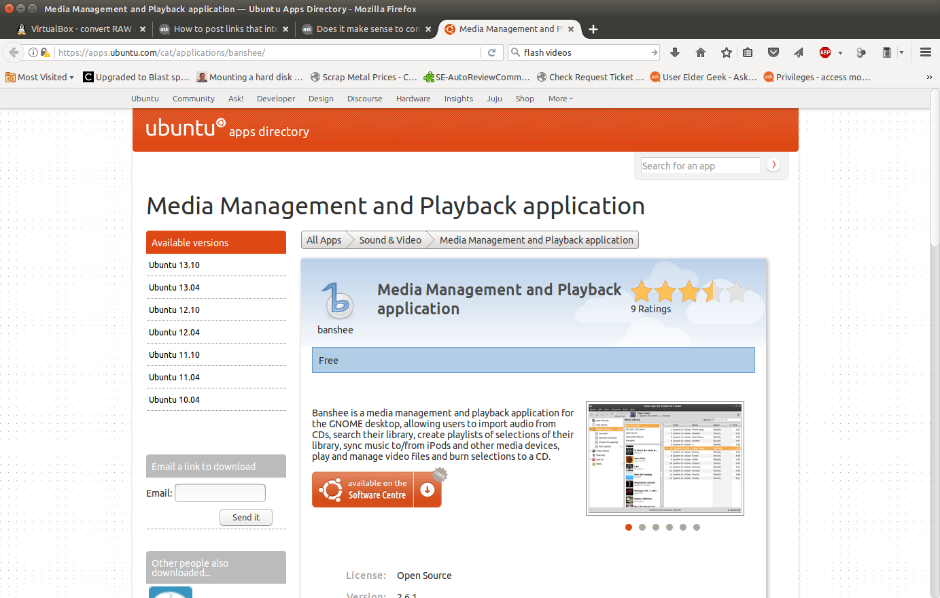The height and width of the screenshot is (598, 940).
Task: Open new browser tab with plus icon
Action: (x=593, y=29)
